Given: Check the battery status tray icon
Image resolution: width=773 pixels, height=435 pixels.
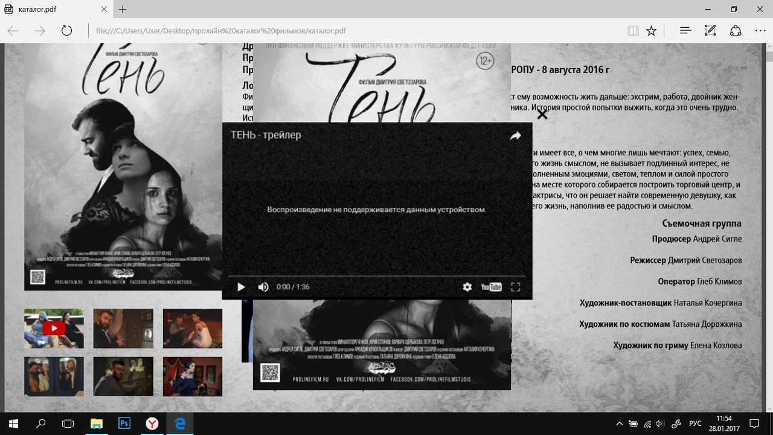Looking at the screenshot, I should [x=633, y=424].
